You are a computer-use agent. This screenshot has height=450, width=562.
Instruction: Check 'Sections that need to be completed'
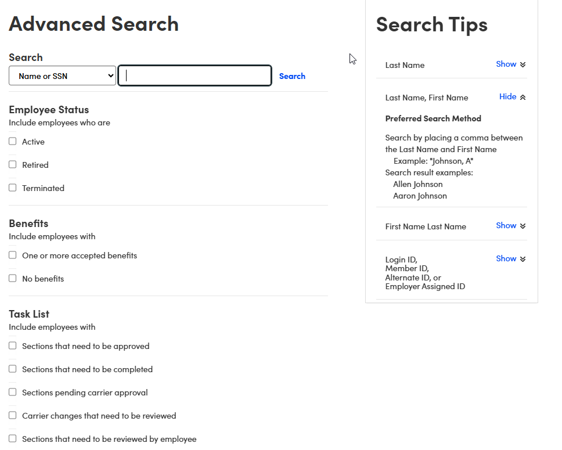(12, 368)
